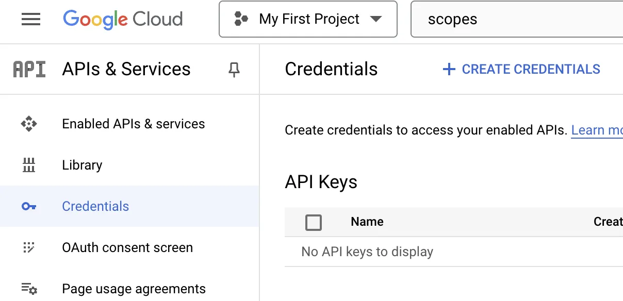Screen dimensions: 623x301
Task: Go to the Library page
Action: [x=129, y=165]
